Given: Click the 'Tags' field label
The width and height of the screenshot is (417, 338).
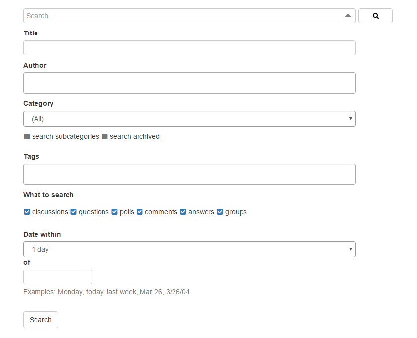Looking at the screenshot, I should (31, 156).
